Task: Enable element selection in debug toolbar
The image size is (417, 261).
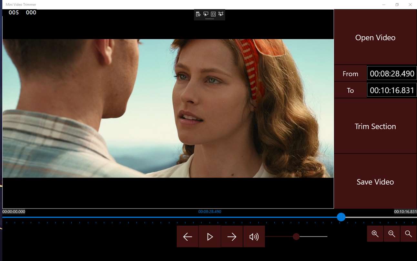Action: click(206, 14)
